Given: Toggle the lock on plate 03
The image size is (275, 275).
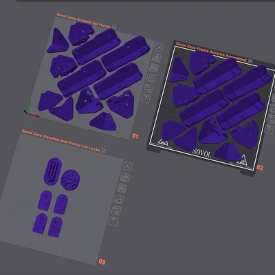Looking at the screenshot, I should 119,199.
